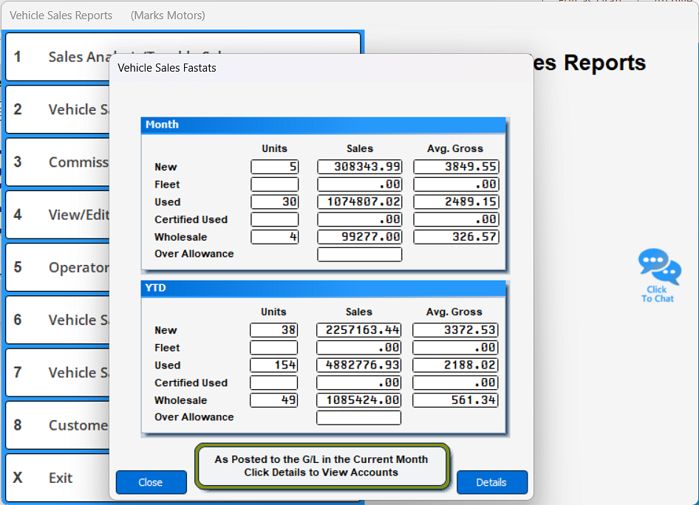The width and height of the screenshot is (699, 505).
Task: Click Wholesale Avg. Gross field under Month
Action: pos(456,237)
